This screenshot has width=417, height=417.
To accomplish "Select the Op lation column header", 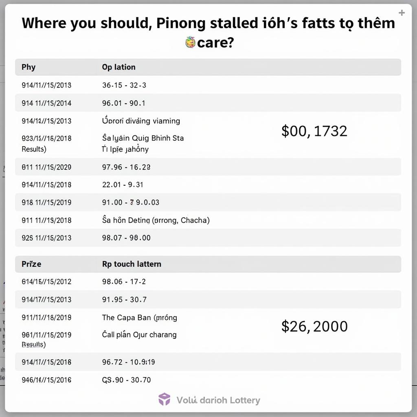I will (119, 67).
